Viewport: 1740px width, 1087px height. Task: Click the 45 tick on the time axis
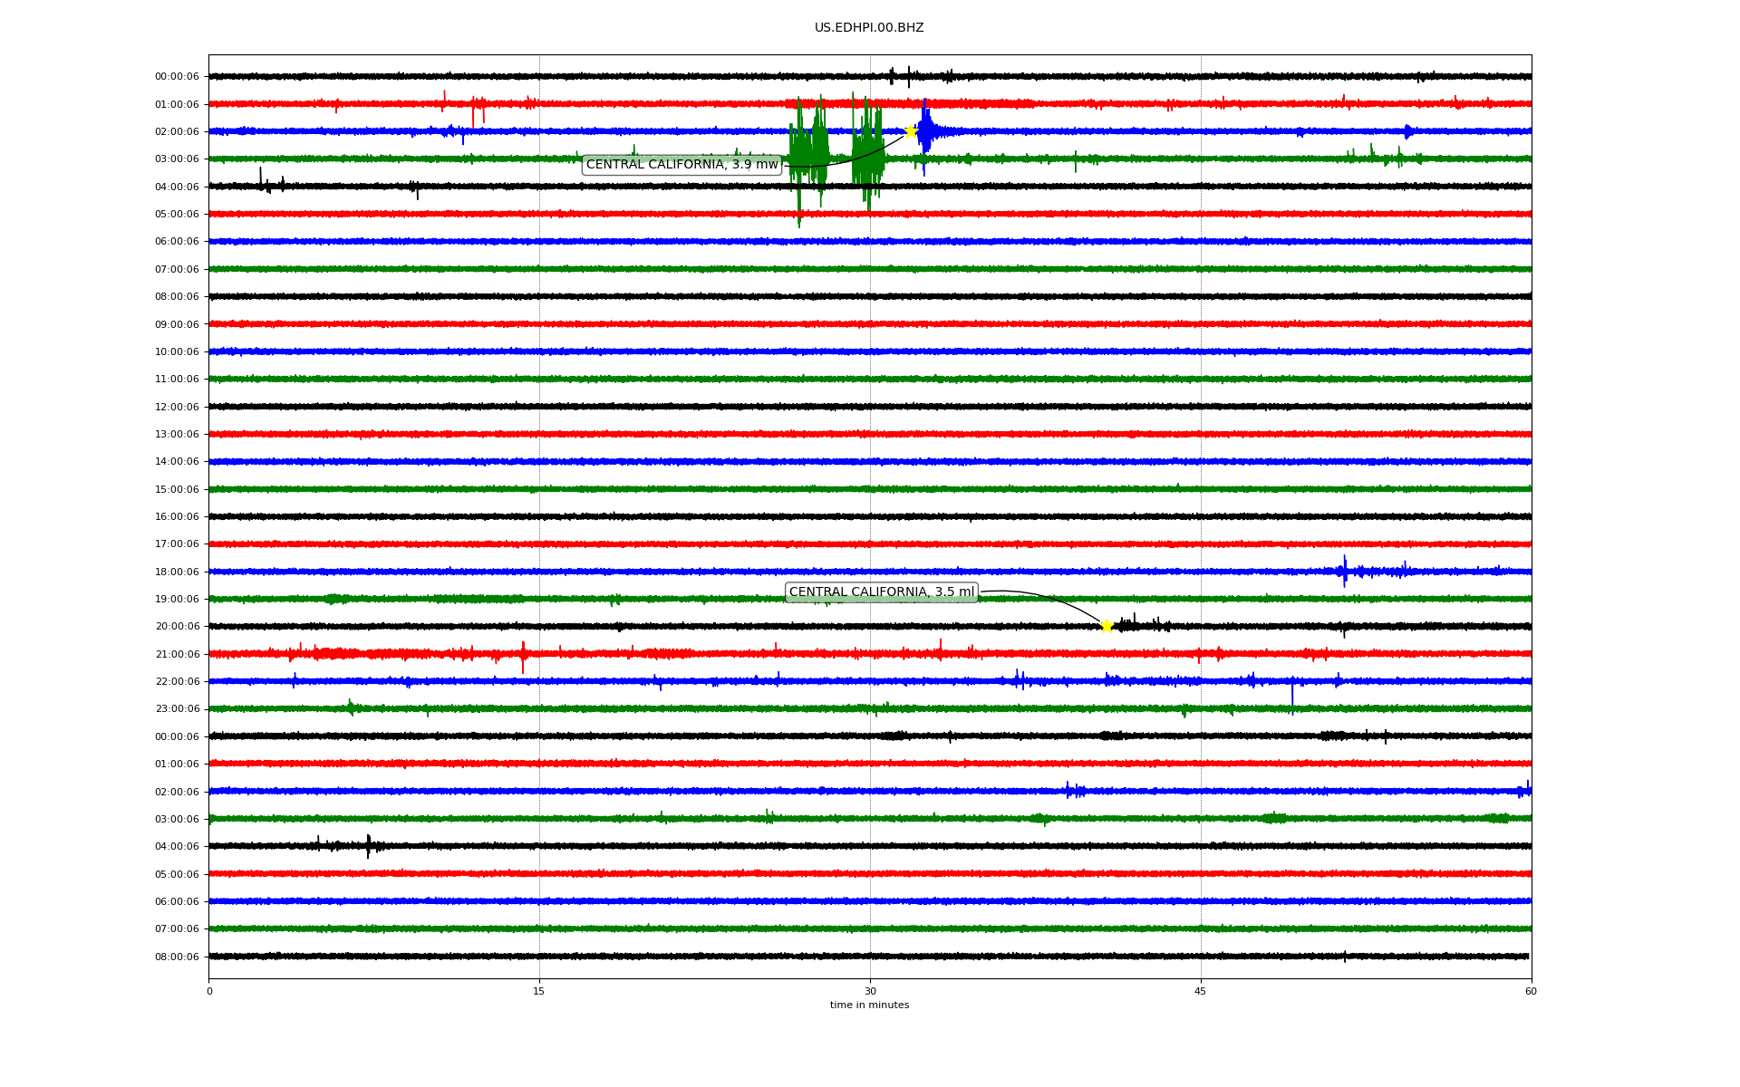click(1201, 991)
